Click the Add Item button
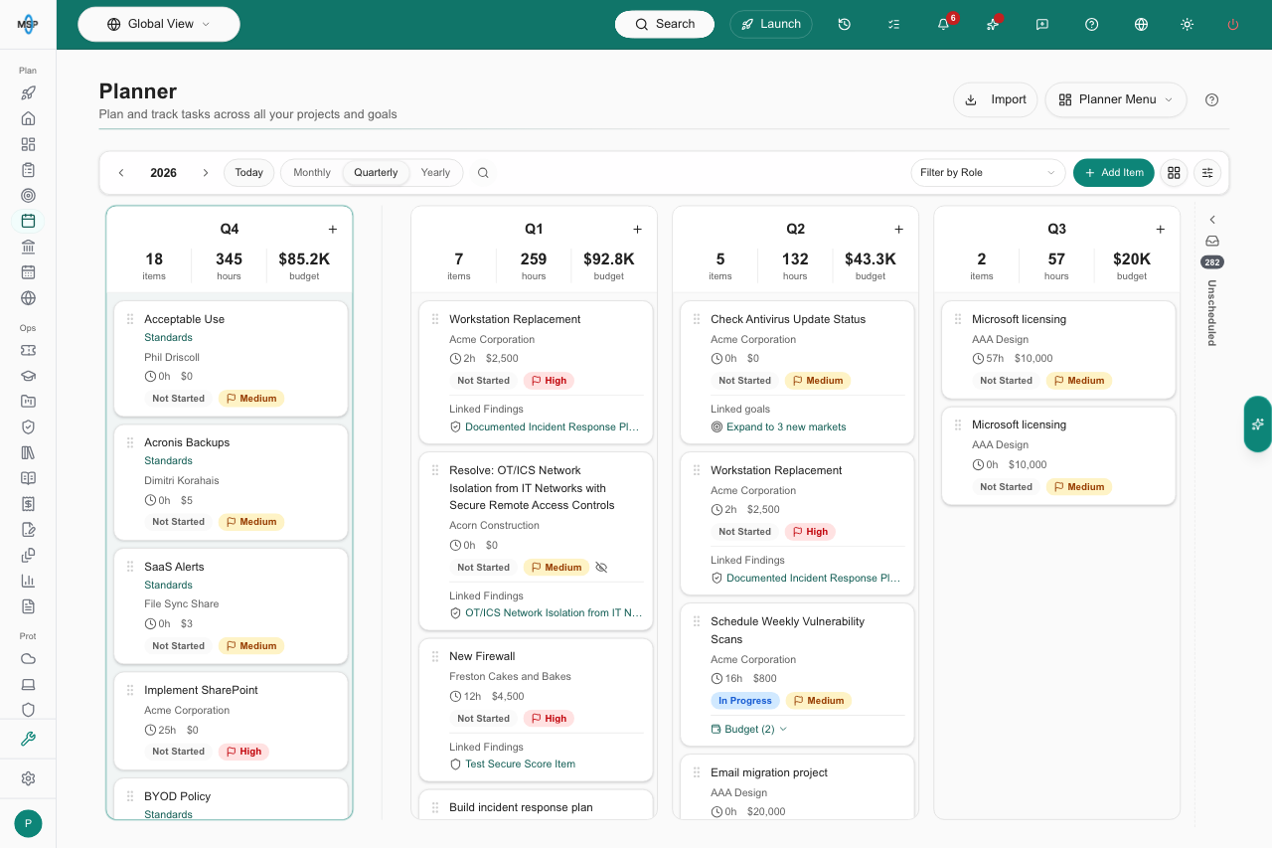The width and height of the screenshot is (1272, 848). point(1114,173)
